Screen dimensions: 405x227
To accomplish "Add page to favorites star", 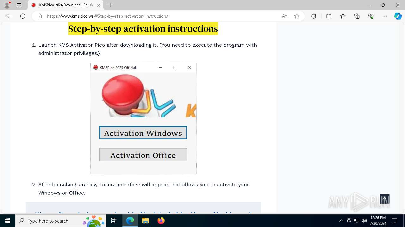I will [297, 16].
